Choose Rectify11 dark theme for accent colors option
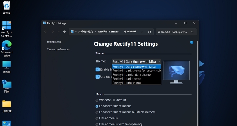Screen dimensions: 237x126 pos(136,71)
